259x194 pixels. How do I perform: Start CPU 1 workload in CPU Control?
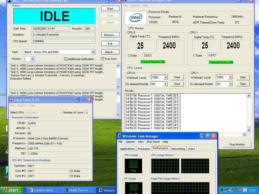pyautogui.click(x=242, y=77)
